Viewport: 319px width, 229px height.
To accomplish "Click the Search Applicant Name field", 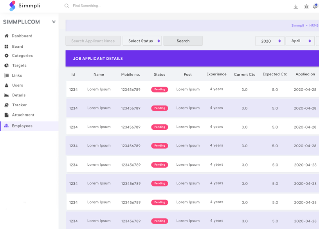I will 93,41.
